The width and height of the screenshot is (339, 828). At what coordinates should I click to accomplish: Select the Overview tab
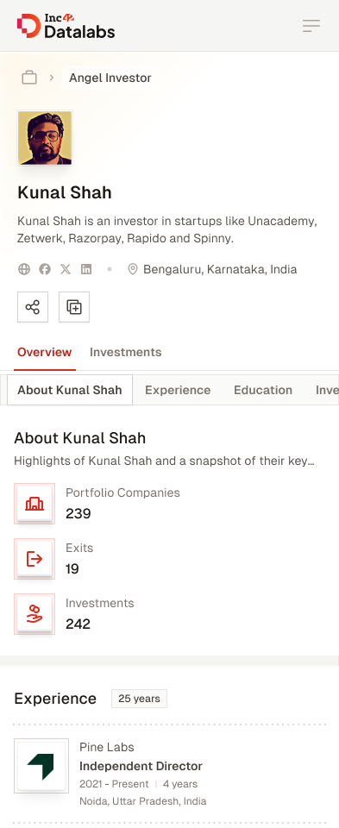[x=44, y=352]
